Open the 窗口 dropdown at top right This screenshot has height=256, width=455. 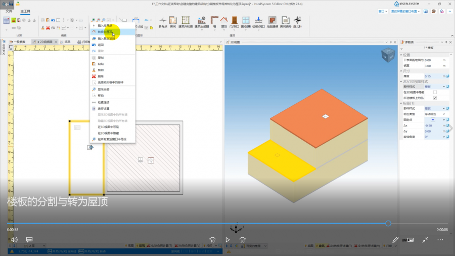[384, 11]
